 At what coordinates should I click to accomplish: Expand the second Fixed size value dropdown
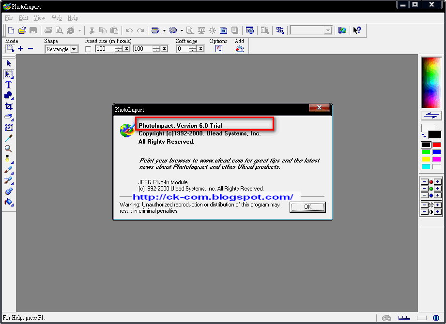click(164, 49)
